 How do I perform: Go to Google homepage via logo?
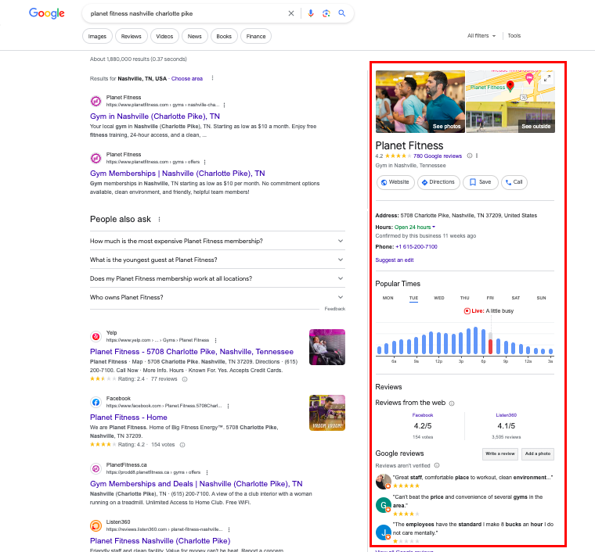pos(47,13)
